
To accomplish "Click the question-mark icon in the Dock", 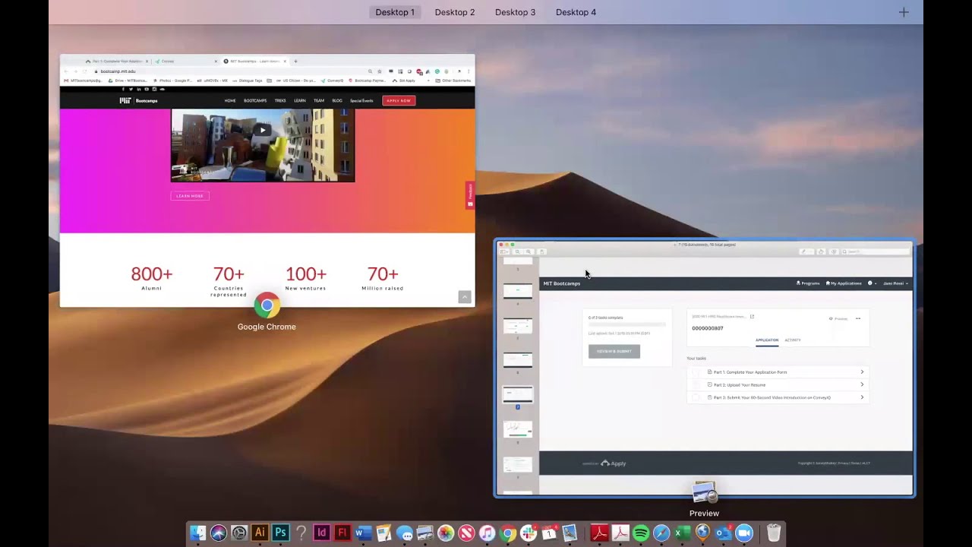I will (x=301, y=533).
